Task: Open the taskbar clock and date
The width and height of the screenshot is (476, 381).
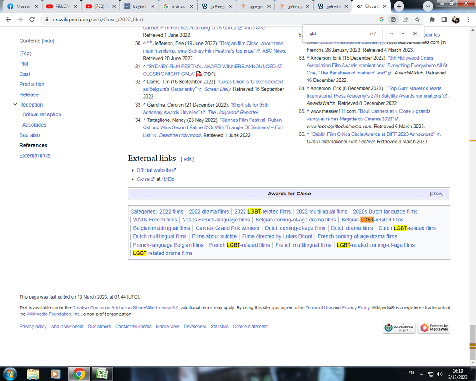Action: pyautogui.click(x=457, y=374)
